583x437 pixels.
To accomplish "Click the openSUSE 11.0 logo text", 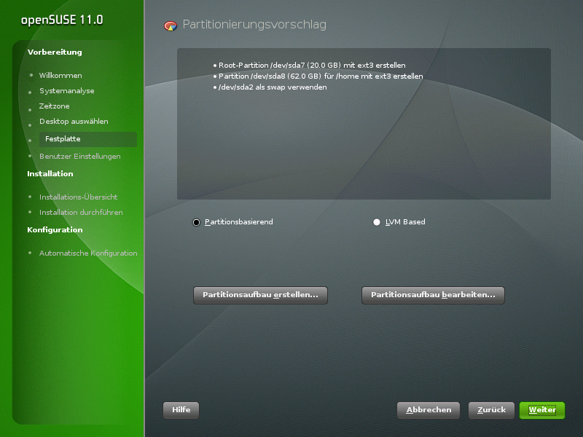I will (x=62, y=20).
